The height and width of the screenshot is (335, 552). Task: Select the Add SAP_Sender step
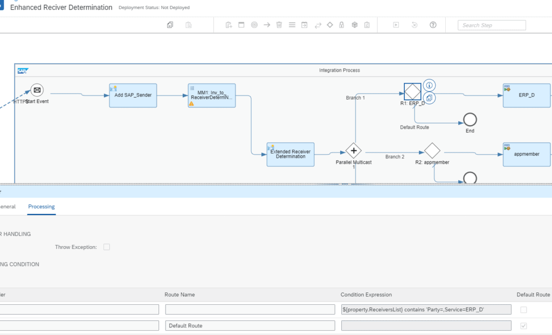point(133,95)
